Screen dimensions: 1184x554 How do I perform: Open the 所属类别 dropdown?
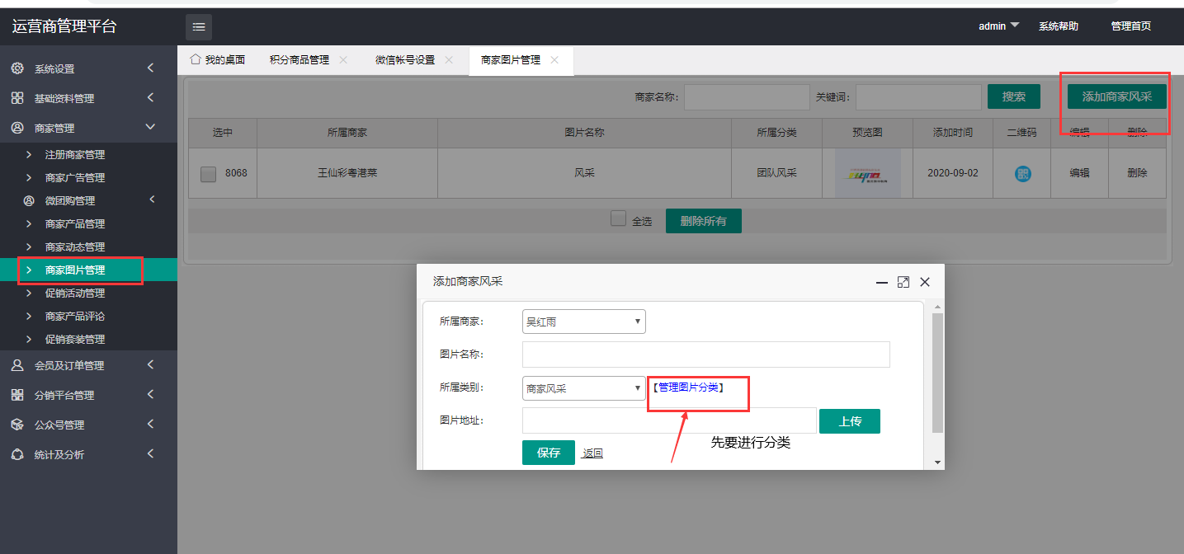point(583,388)
